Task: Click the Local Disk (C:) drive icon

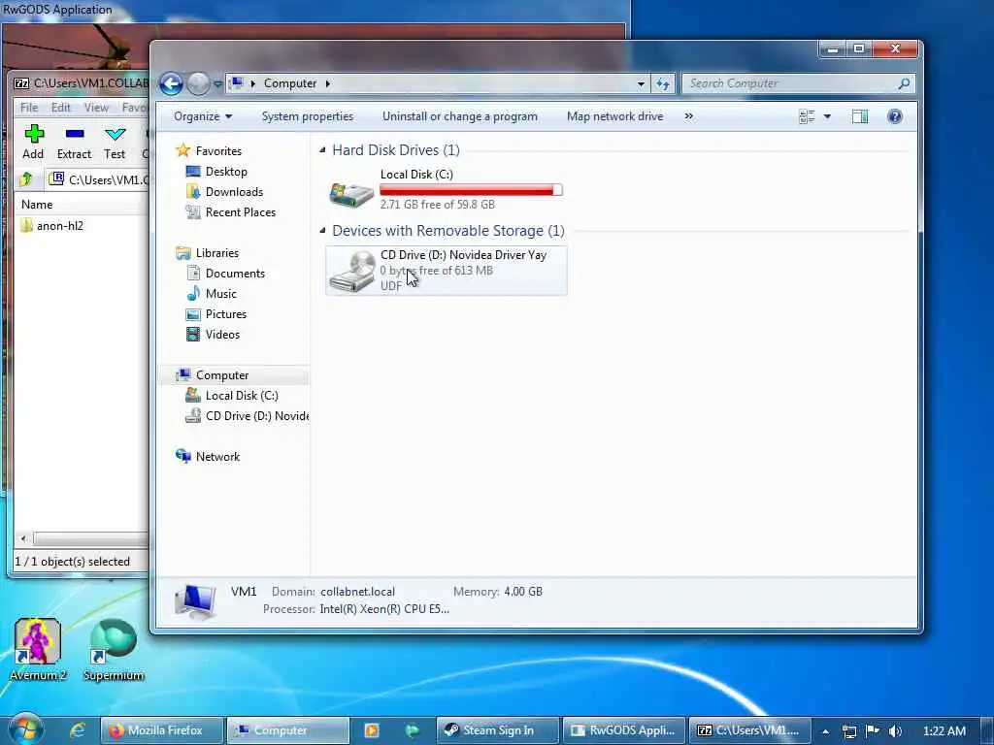Action: (x=351, y=194)
